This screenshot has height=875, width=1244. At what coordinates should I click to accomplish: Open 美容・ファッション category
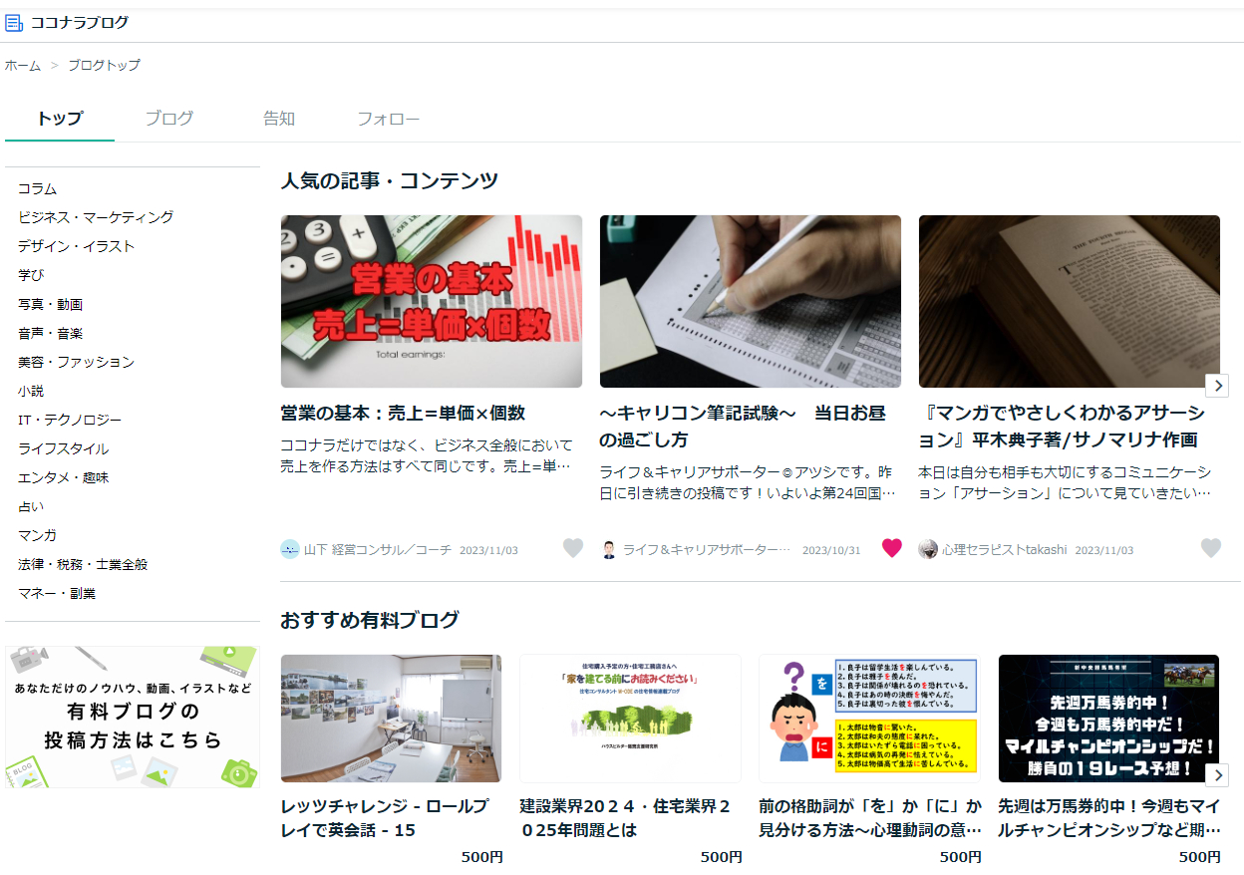(76, 362)
